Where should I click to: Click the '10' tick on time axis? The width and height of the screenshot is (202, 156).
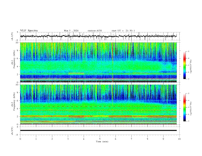click(x=179, y=139)
